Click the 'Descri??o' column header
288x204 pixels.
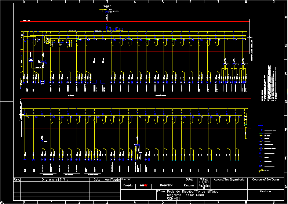point(55,180)
